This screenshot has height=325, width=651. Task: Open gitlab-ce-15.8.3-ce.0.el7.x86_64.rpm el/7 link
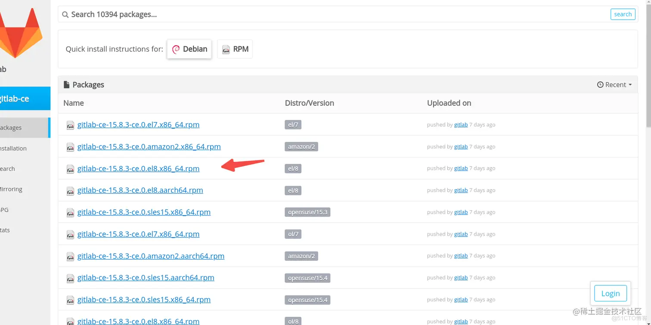coord(138,125)
